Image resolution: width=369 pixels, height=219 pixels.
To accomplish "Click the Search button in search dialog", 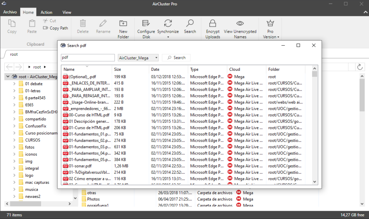I will (x=176, y=58).
